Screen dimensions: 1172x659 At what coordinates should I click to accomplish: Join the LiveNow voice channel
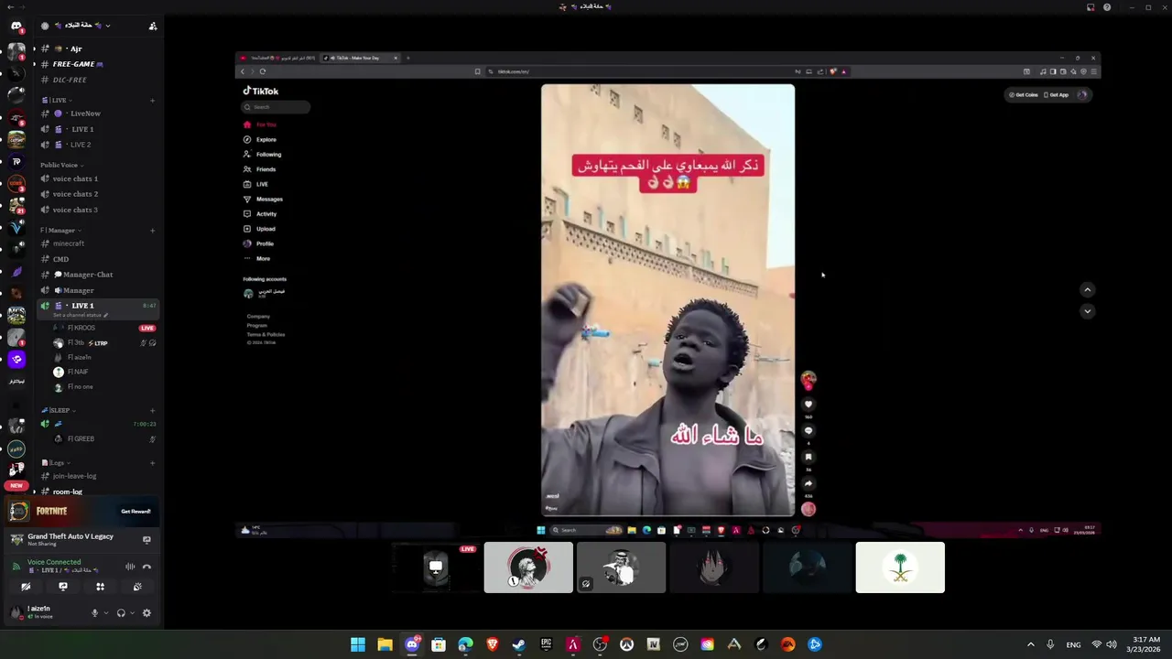[x=98, y=113]
